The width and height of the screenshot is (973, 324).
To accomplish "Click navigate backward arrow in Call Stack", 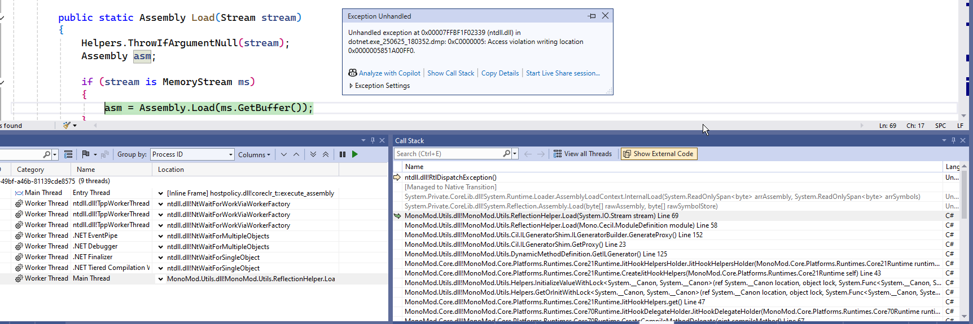I will [528, 154].
